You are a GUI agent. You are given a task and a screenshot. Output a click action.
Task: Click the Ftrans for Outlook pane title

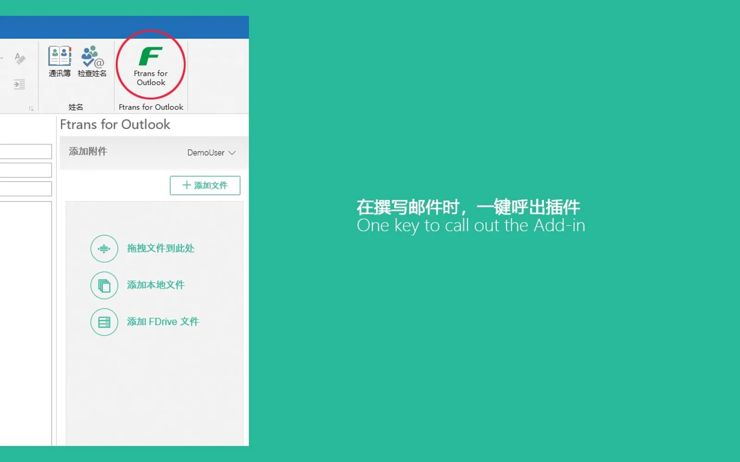coord(115,124)
